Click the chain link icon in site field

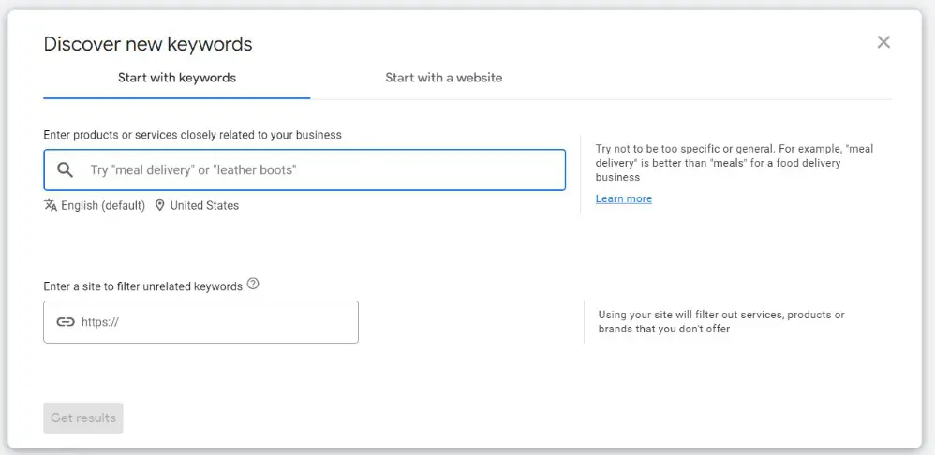point(66,322)
